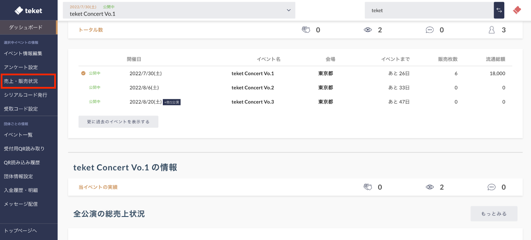Click the +他1公演 badge
Viewport: 531px width, 240px height.
pos(172,102)
